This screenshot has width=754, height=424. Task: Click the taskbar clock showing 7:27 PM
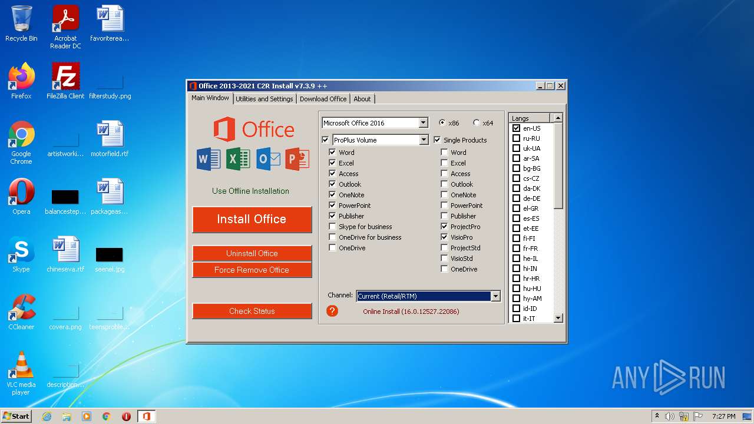(x=724, y=416)
